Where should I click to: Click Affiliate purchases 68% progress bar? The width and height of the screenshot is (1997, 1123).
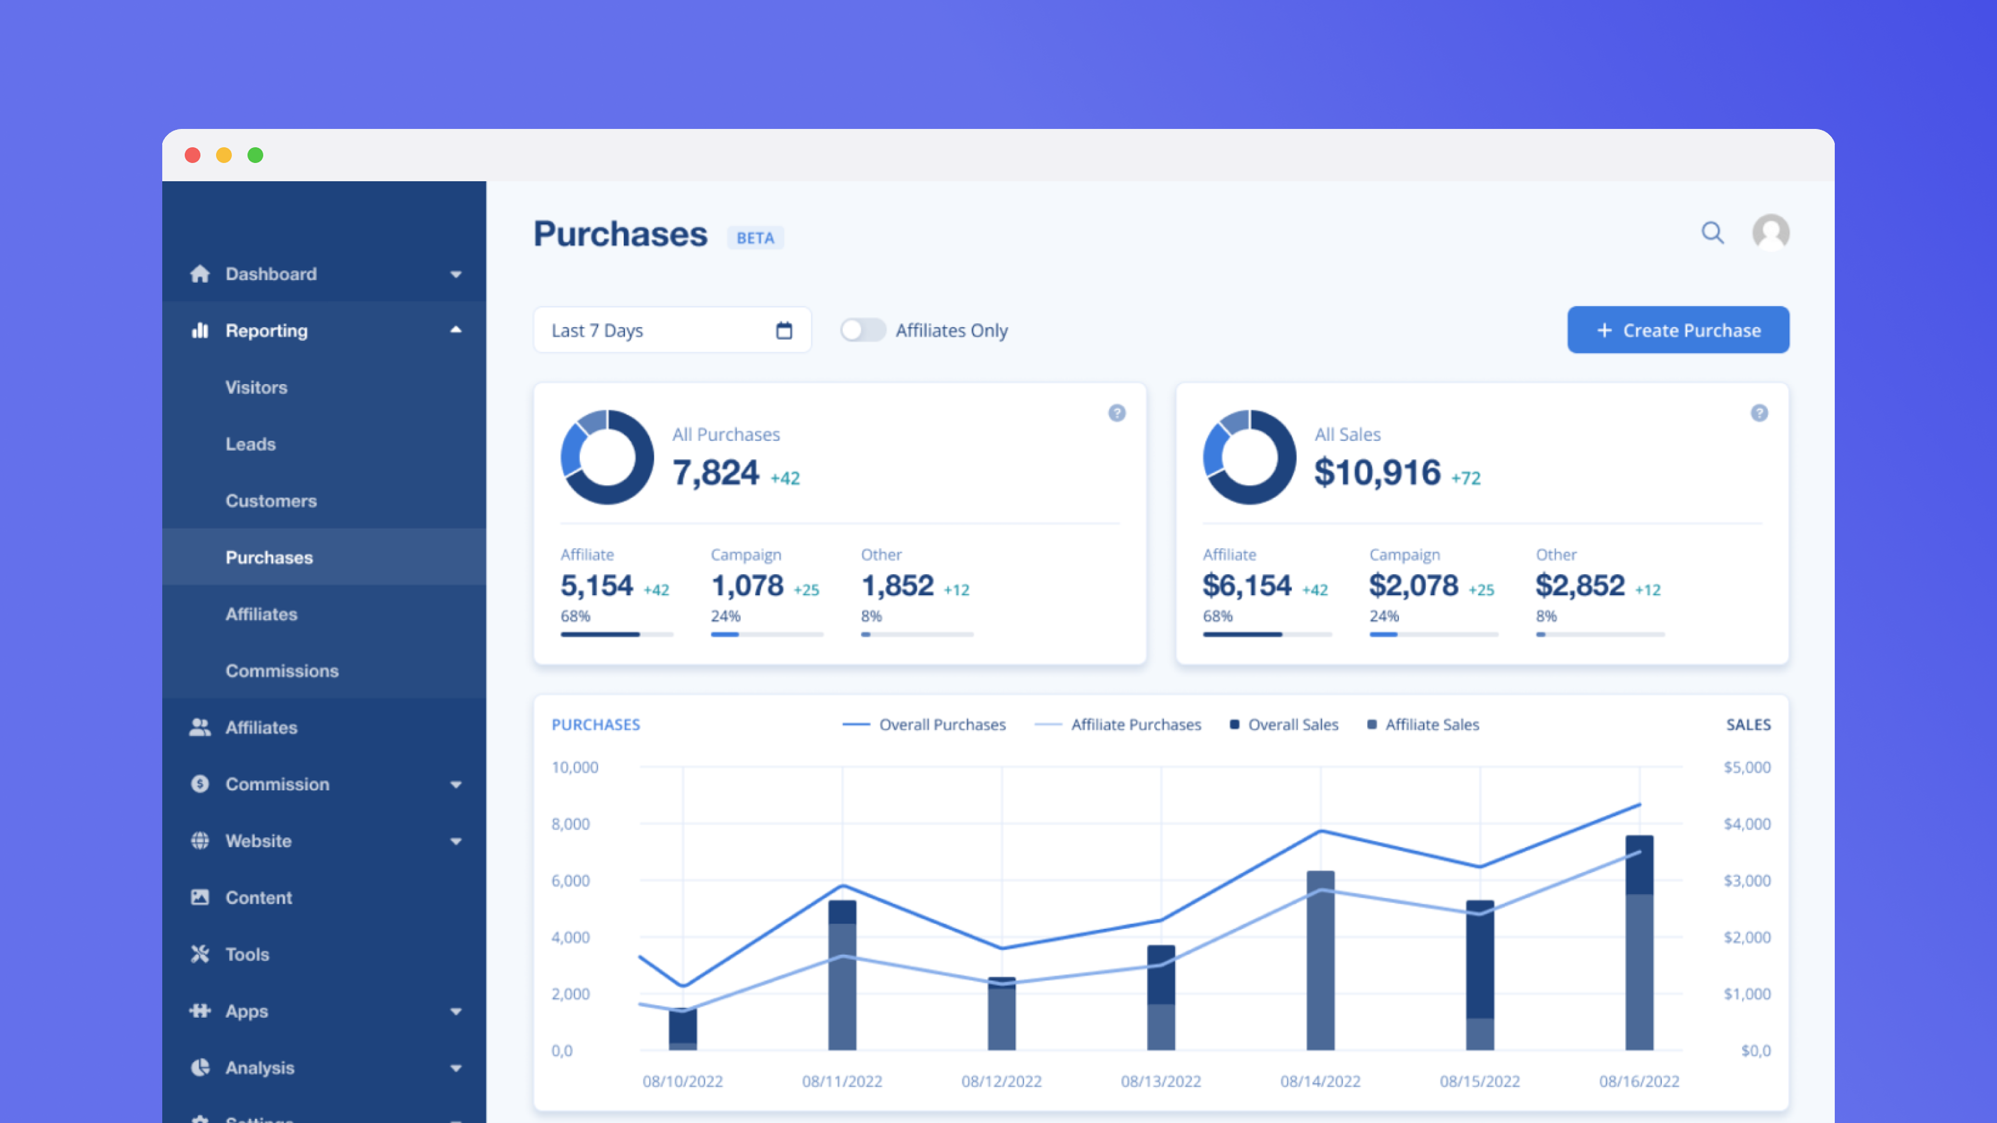pos(616,635)
